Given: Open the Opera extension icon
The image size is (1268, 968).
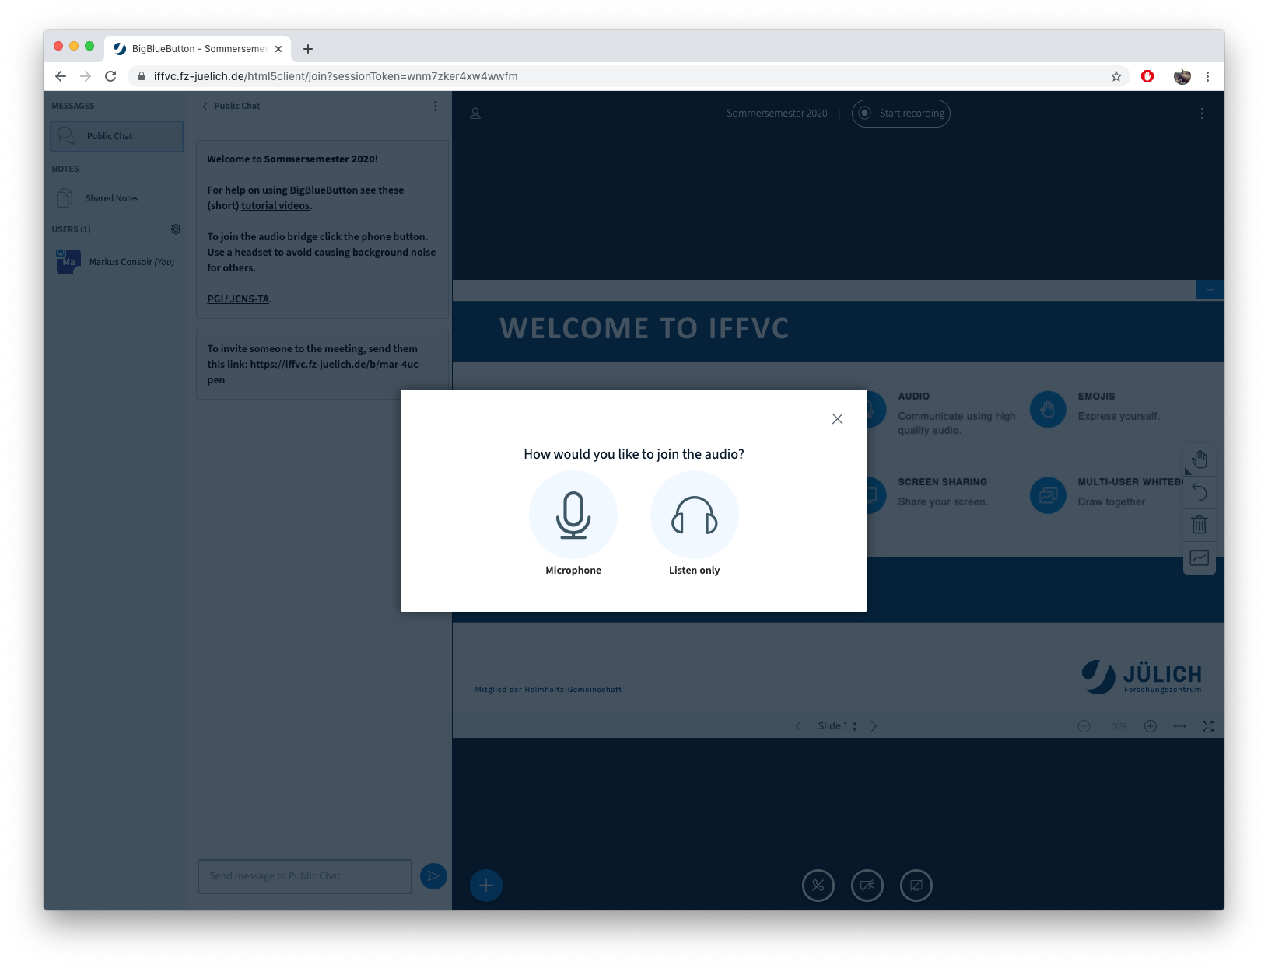Looking at the screenshot, I should pos(1147,76).
